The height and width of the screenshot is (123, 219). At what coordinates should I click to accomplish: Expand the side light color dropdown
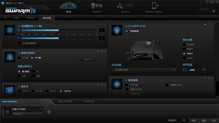pyautogui.click(x=131, y=53)
